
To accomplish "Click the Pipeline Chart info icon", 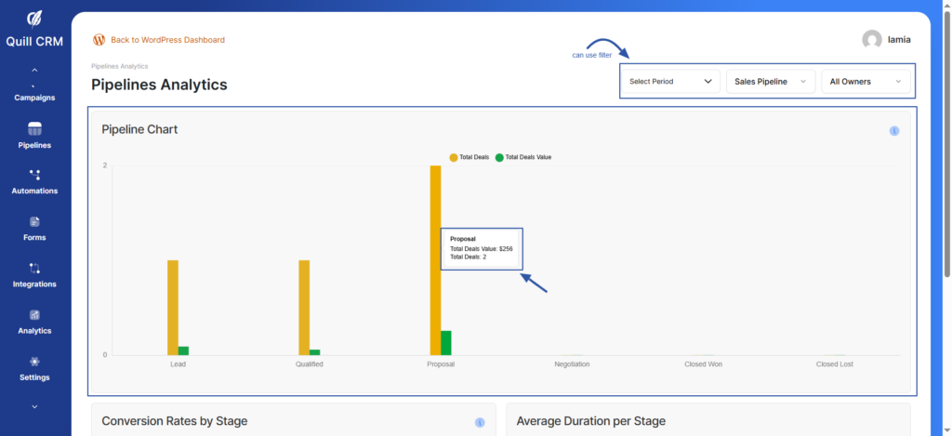I will (x=894, y=131).
